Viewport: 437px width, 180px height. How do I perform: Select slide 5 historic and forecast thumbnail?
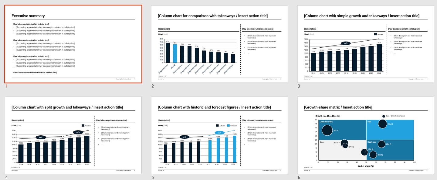coord(219,136)
